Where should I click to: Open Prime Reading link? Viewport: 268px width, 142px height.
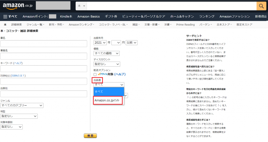(x=186, y=25)
